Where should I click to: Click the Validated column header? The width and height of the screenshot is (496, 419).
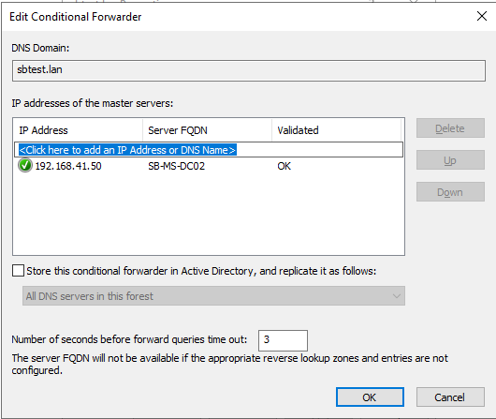(x=337, y=130)
